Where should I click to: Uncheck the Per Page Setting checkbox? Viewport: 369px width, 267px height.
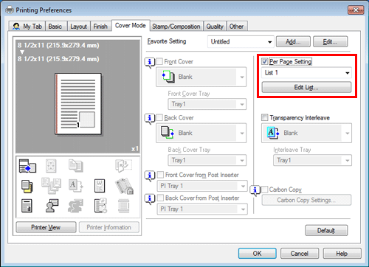tap(264, 61)
